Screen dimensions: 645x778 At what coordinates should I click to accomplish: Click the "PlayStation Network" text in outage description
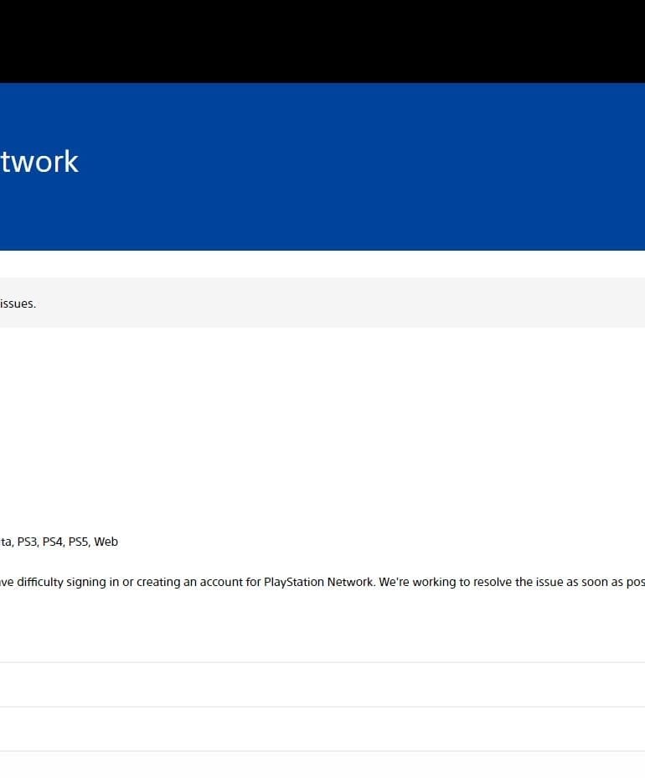click(x=319, y=582)
